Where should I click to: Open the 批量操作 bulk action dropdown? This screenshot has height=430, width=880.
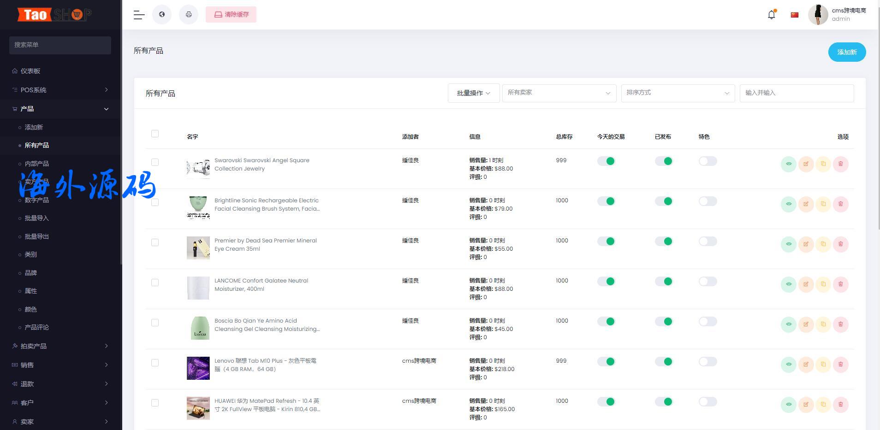[x=473, y=93]
